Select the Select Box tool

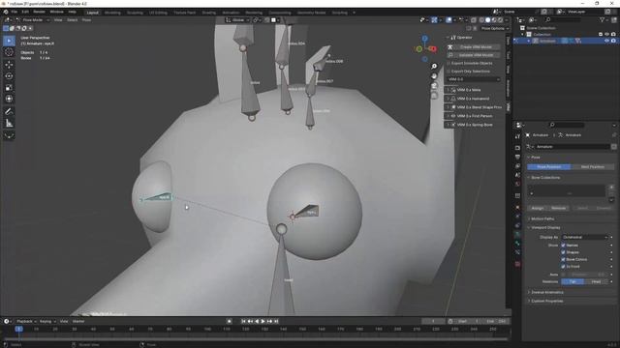[9, 41]
